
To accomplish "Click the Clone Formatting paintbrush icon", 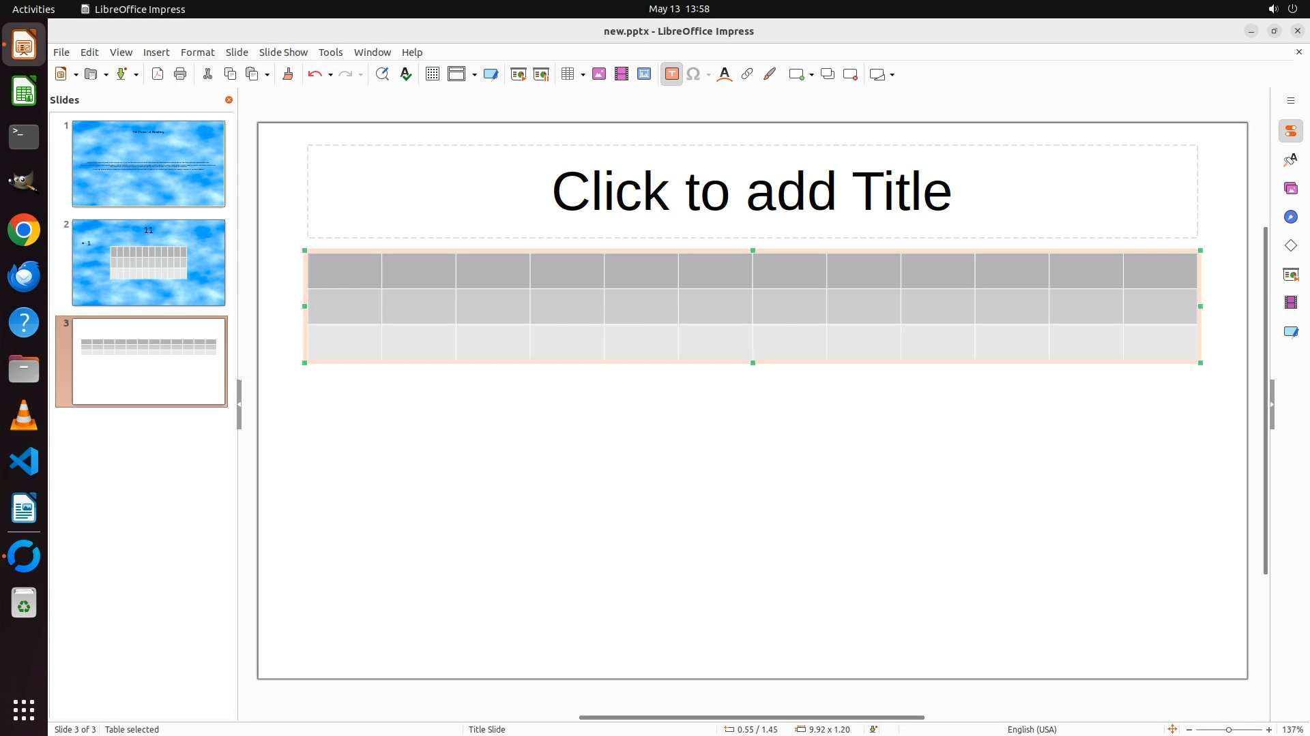I will pos(288,74).
